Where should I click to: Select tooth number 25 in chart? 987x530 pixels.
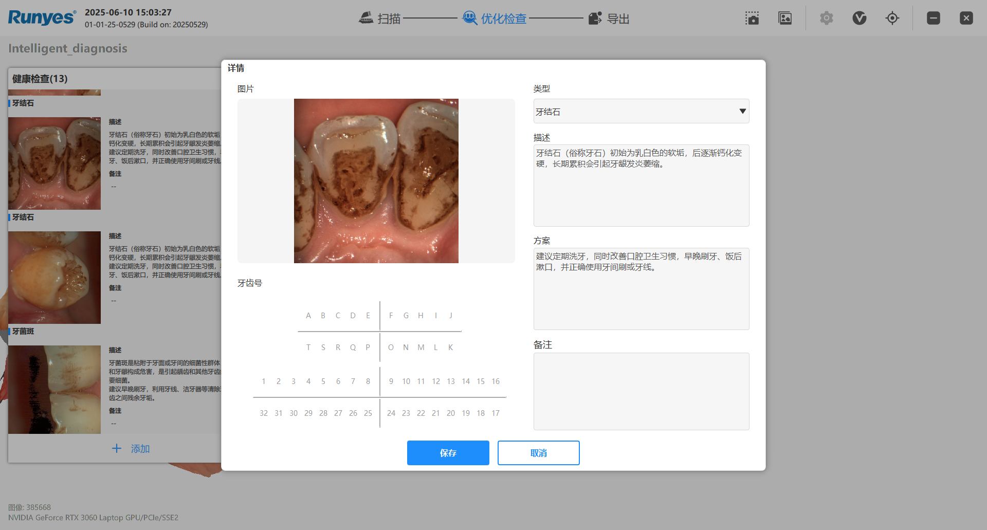(368, 413)
